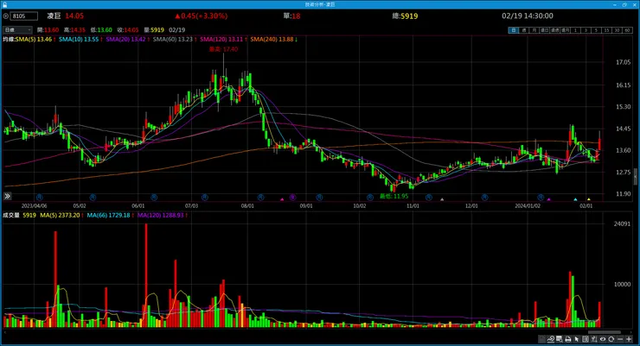640x346 pixels.
Task: Select the 還日 adjusted daily timeframe
Action: tap(545, 30)
